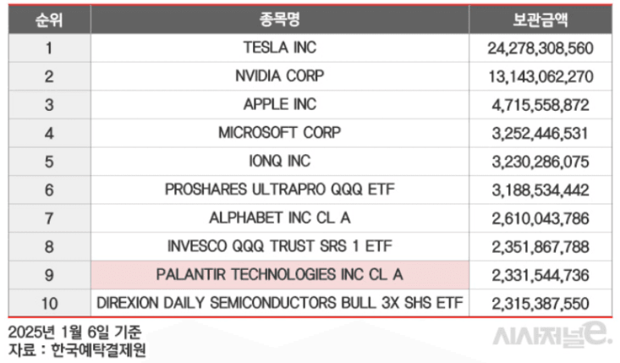Click the APPLE INC stock name
The width and height of the screenshot is (620, 363).
[x=280, y=104]
